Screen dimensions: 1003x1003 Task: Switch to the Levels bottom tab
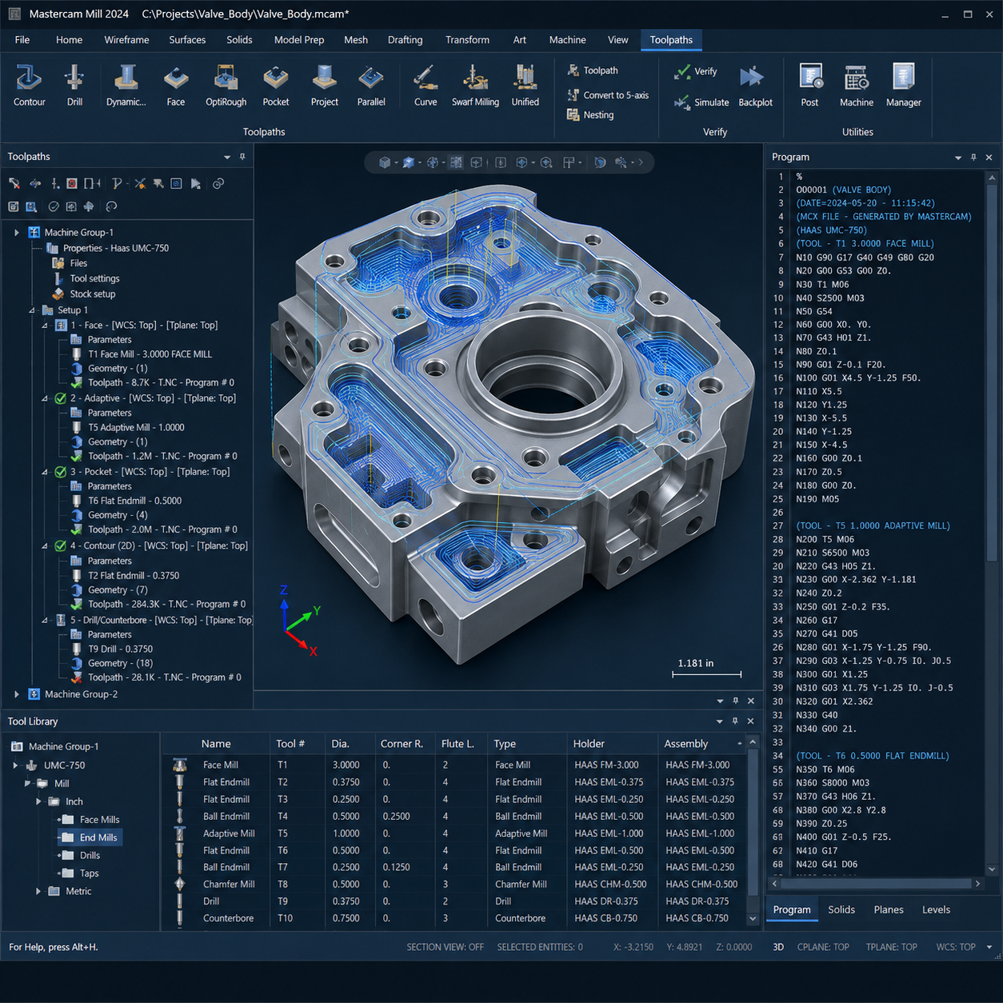click(936, 909)
